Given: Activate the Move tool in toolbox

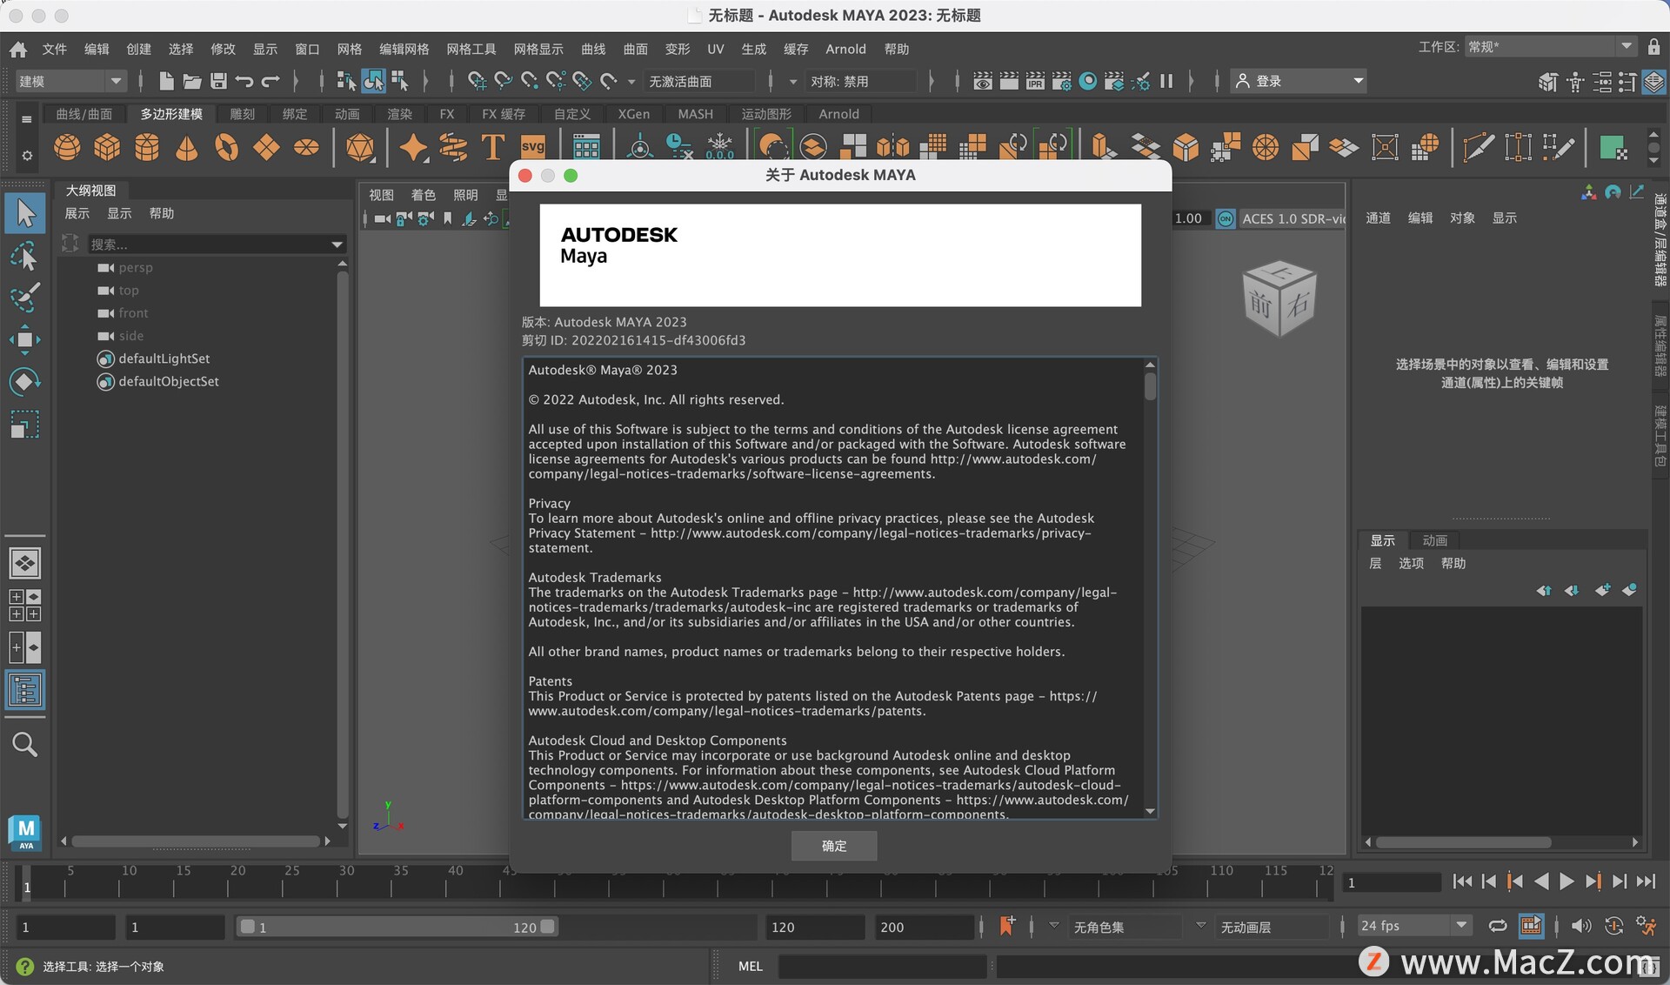Looking at the screenshot, I should coord(25,339).
